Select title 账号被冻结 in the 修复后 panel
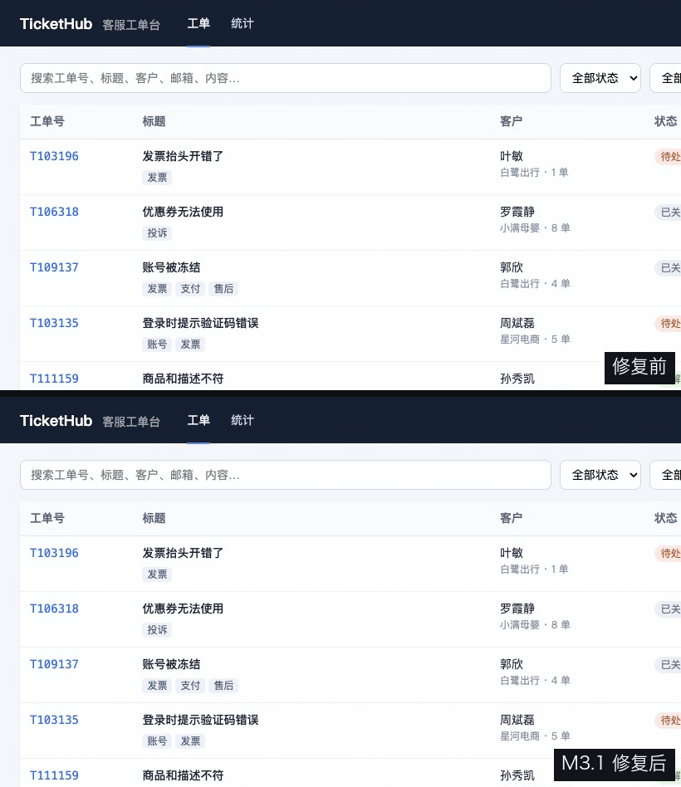Image resolution: width=681 pixels, height=787 pixels. click(171, 664)
